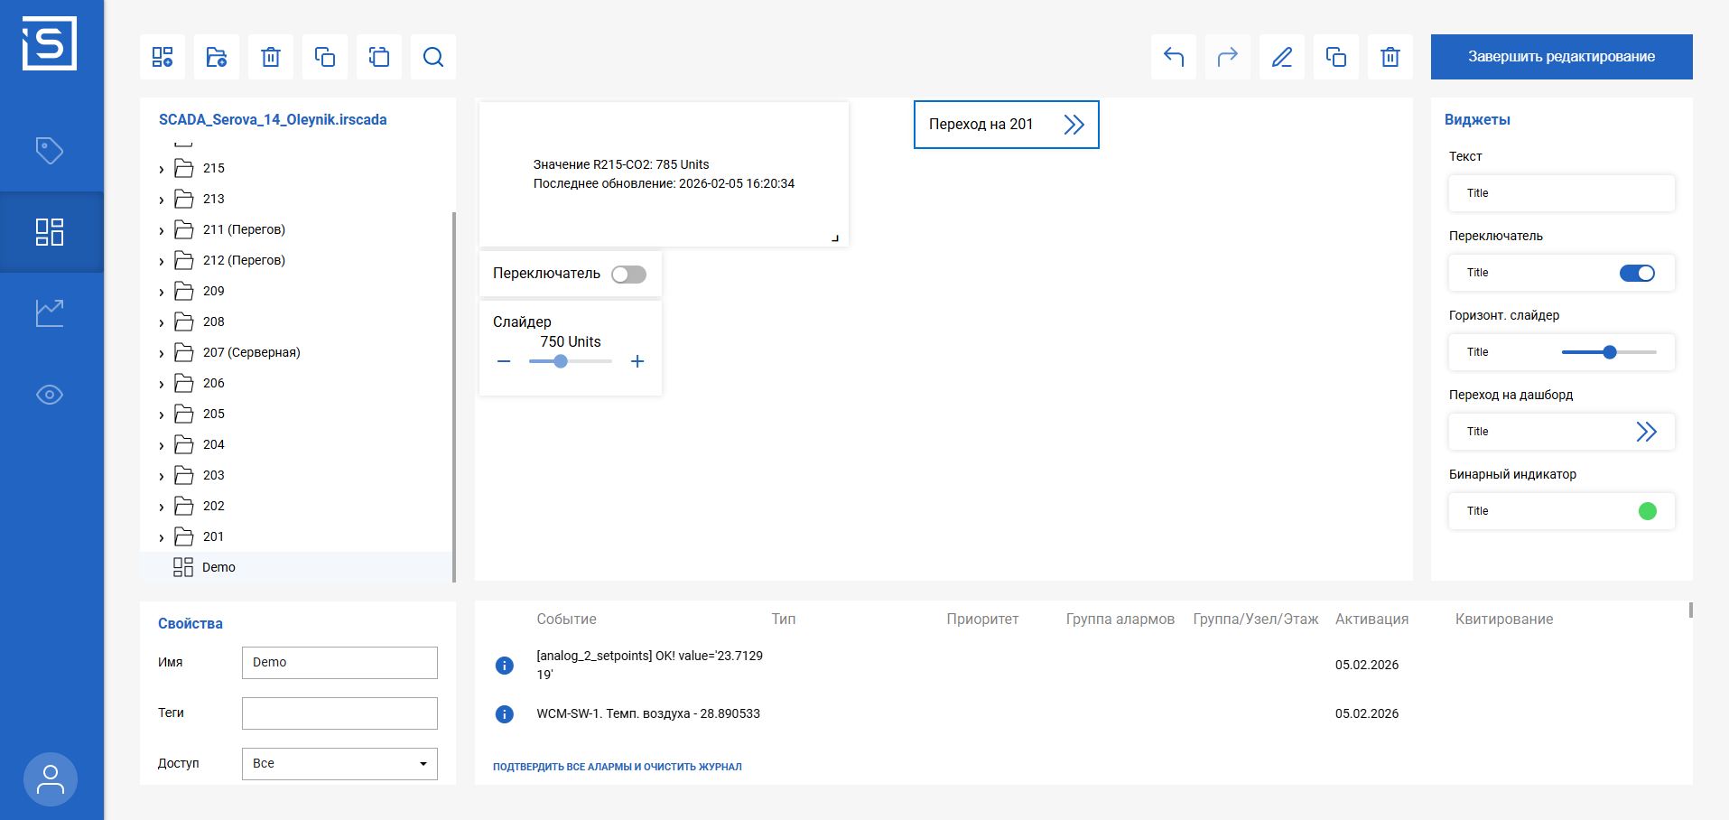The image size is (1729, 820).
Task: Open the search tool in tree toolbar
Action: (x=433, y=57)
